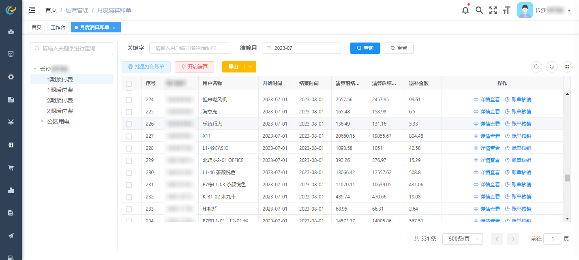Toggle fullscreen mode icon
This screenshot has height=260, width=579.
pyautogui.click(x=493, y=11)
